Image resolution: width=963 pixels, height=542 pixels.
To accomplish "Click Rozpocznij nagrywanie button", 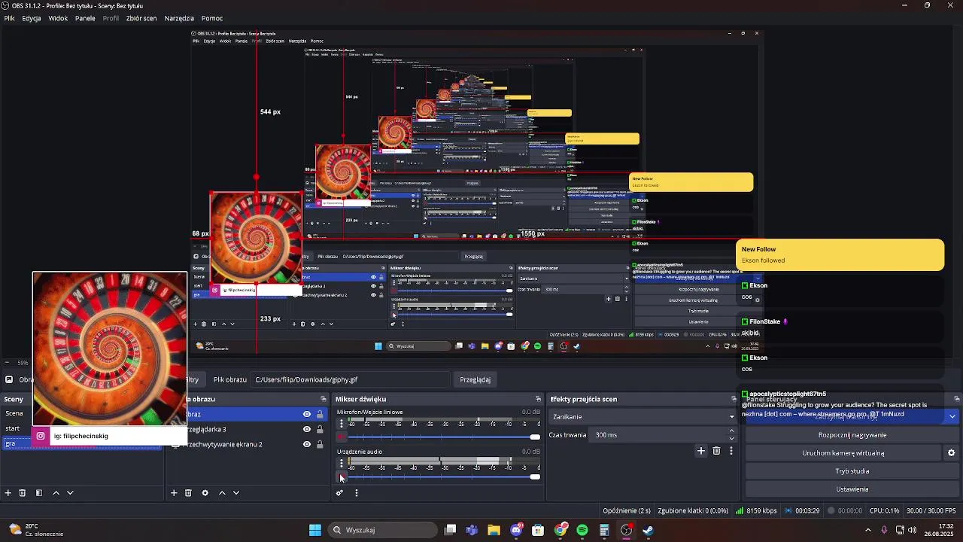I will pyautogui.click(x=852, y=435).
